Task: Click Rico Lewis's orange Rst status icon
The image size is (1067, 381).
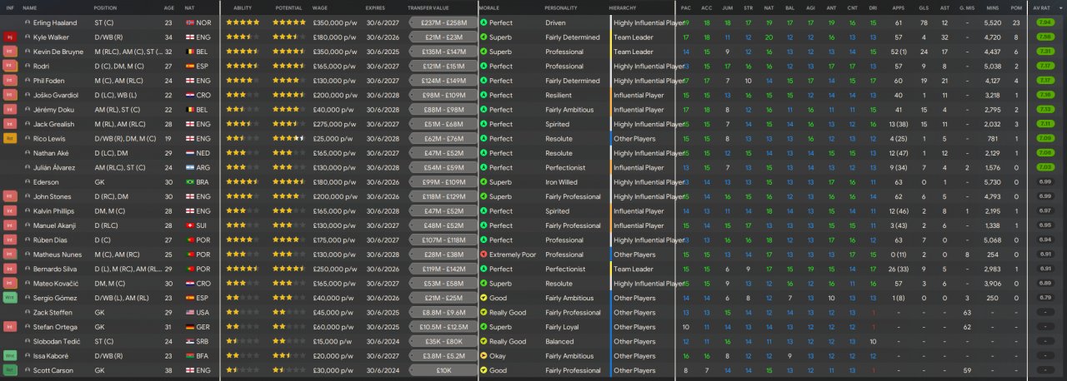Action: (x=10, y=139)
